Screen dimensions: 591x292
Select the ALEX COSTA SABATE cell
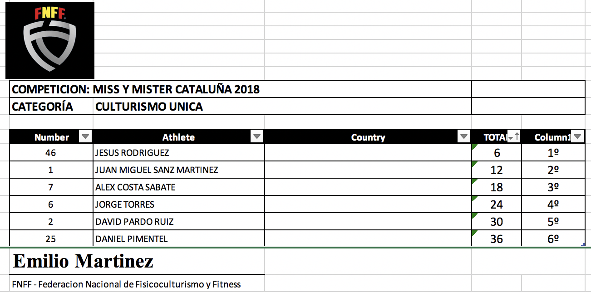coord(178,187)
